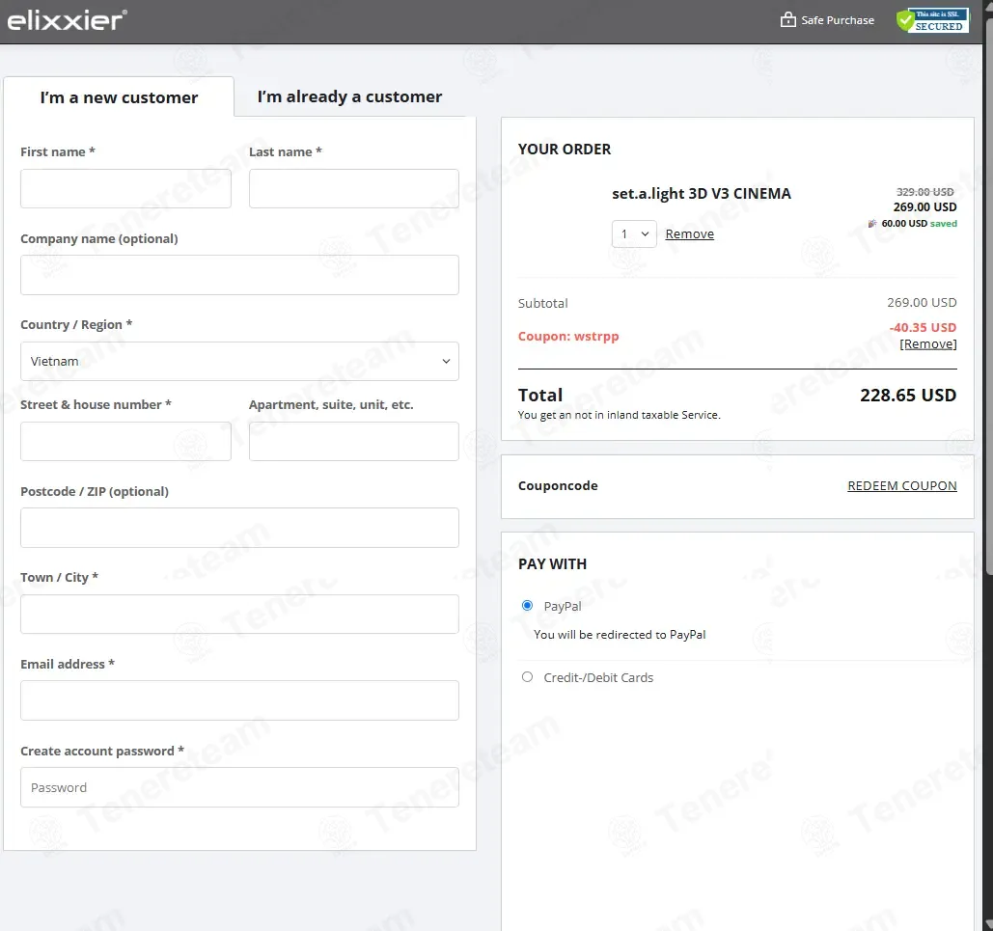Click the elixxier logo

[x=67, y=20]
